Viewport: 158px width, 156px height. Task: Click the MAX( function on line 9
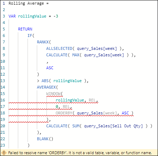[77, 55]
